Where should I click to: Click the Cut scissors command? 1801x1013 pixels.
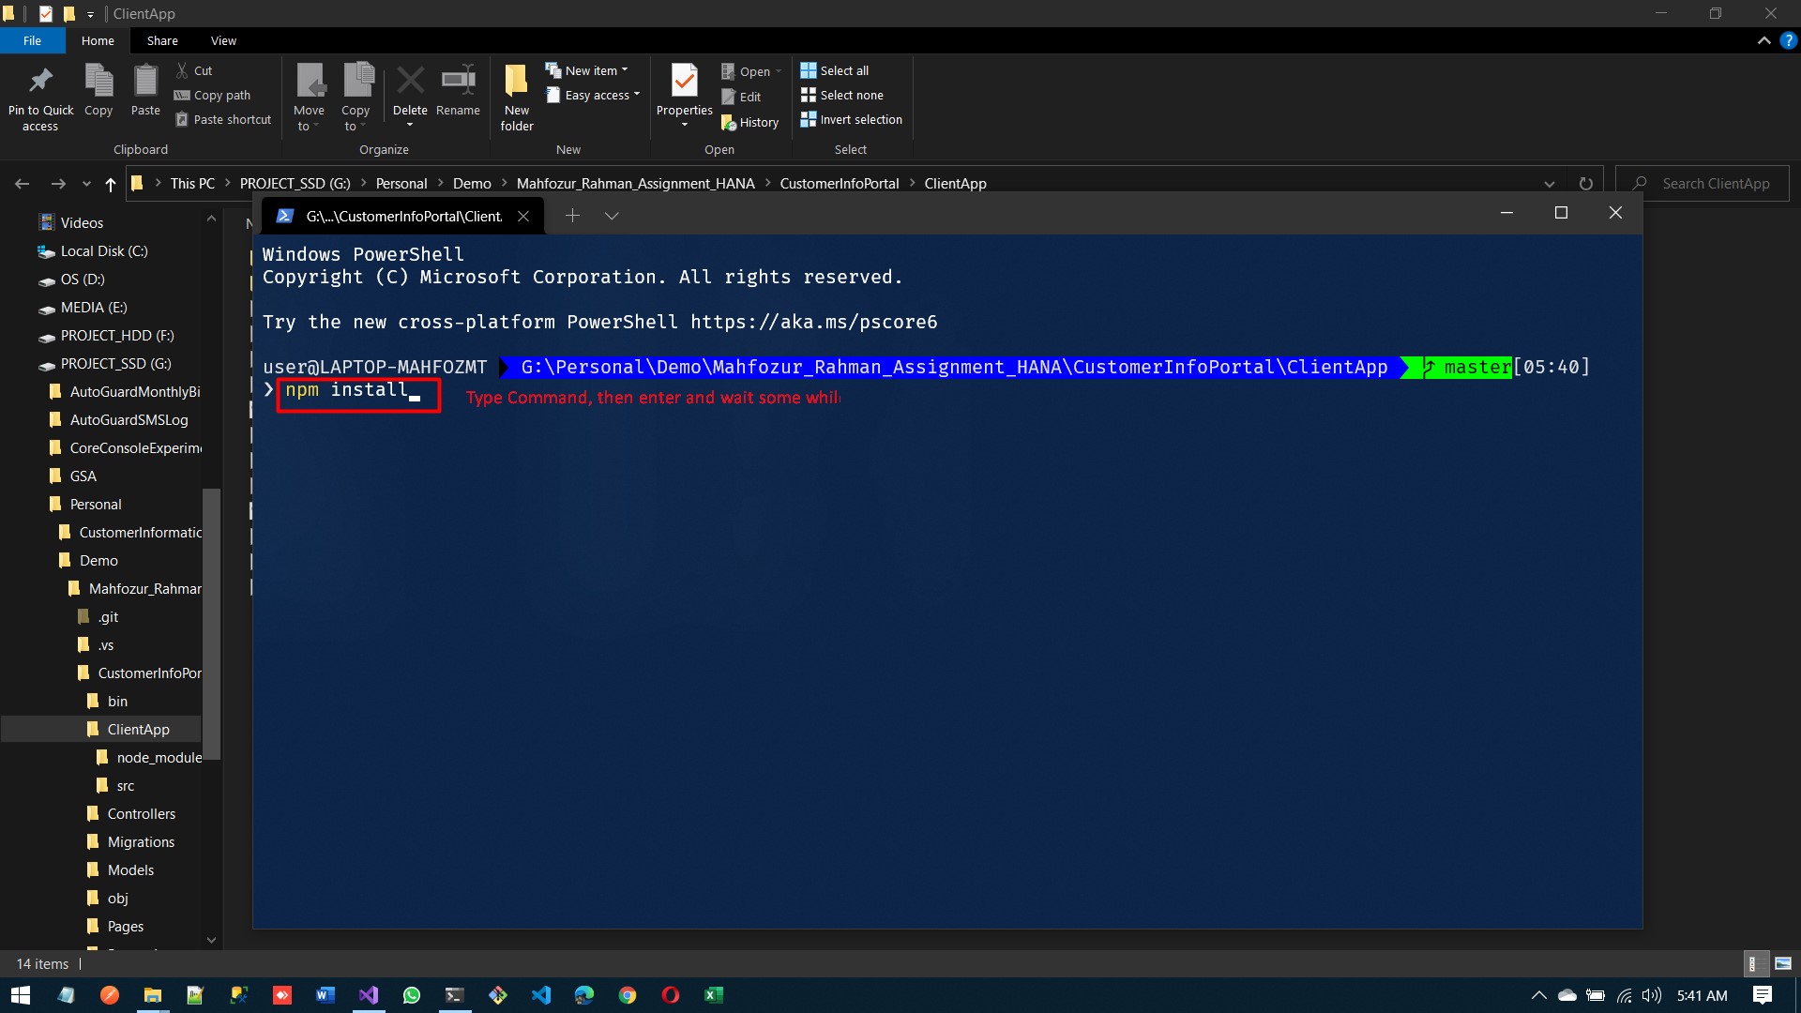[x=194, y=70]
